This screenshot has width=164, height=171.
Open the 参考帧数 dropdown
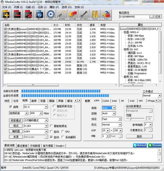(x=148, y=125)
